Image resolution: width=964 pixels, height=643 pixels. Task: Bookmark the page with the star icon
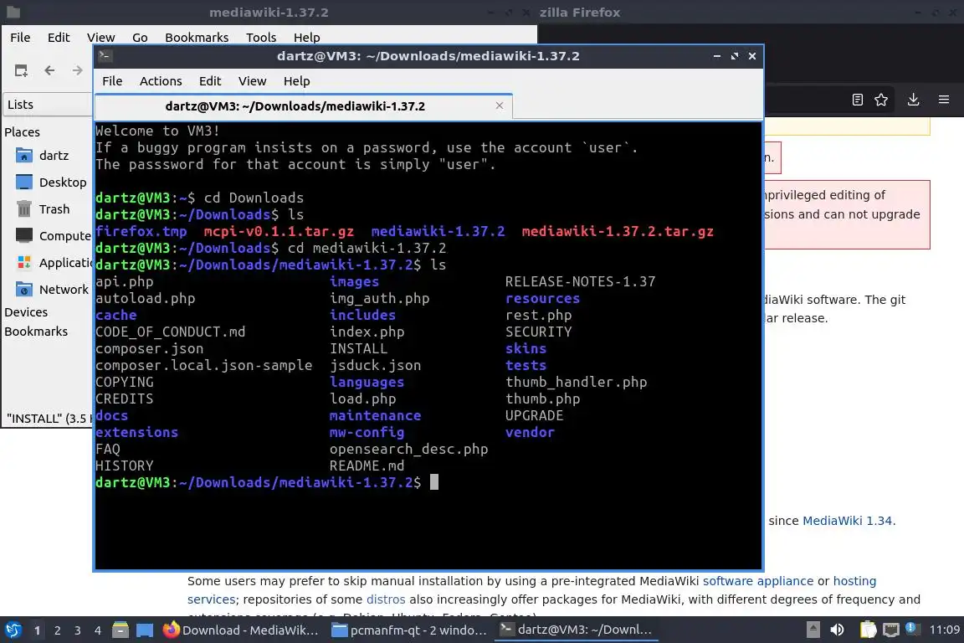pyautogui.click(x=881, y=100)
